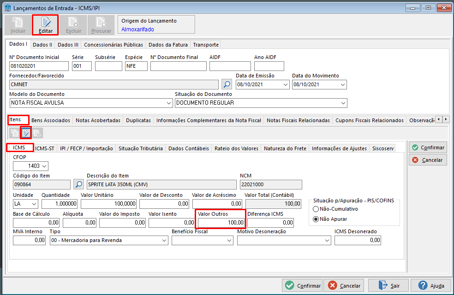Click the Editar toolbar icon
The height and width of the screenshot is (295, 454).
46,25
